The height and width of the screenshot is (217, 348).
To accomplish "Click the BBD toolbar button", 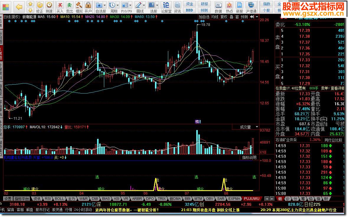I will tap(189, 10).
